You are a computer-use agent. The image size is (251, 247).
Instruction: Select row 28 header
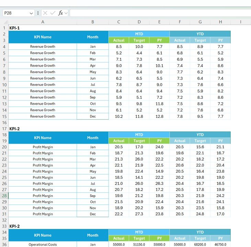coord(4,196)
